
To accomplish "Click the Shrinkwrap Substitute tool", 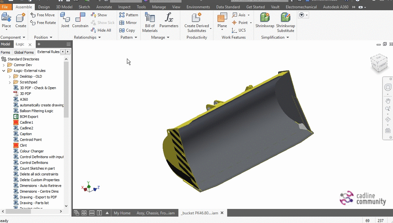I will point(285,22).
